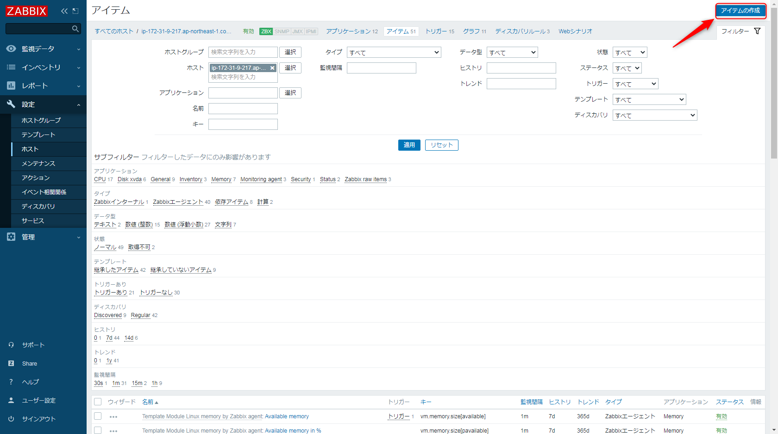Click the サポート headset icon
This screenshot has height=434, width=778.
[x=11, y=345]
